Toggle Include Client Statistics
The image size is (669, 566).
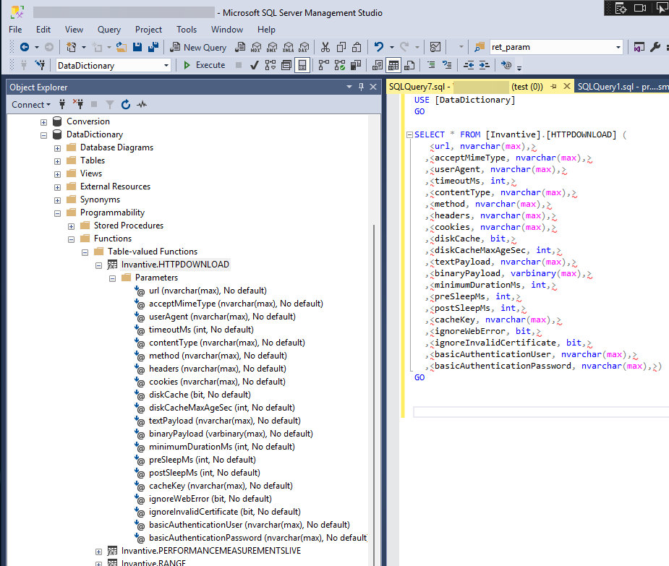[x=355, y=65]
